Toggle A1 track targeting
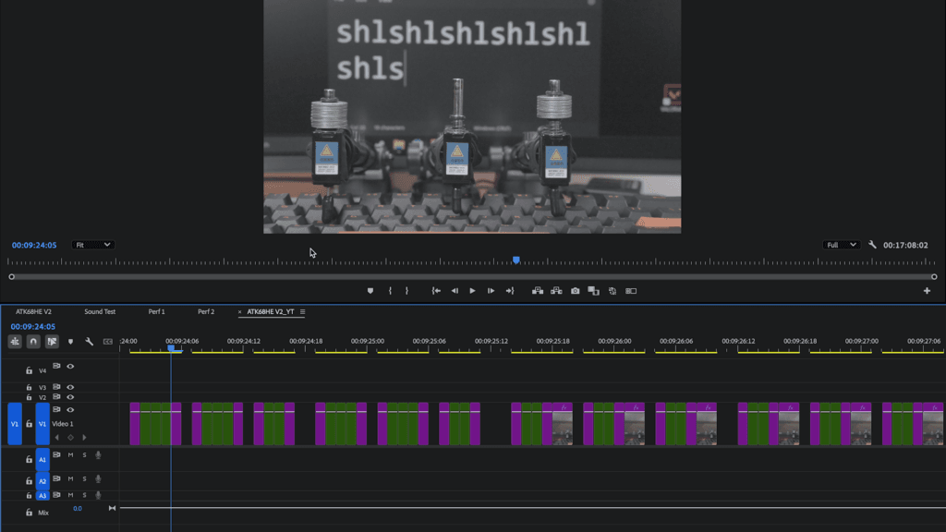This screenshot has width=946, height=532. click(x=42, y=460)
